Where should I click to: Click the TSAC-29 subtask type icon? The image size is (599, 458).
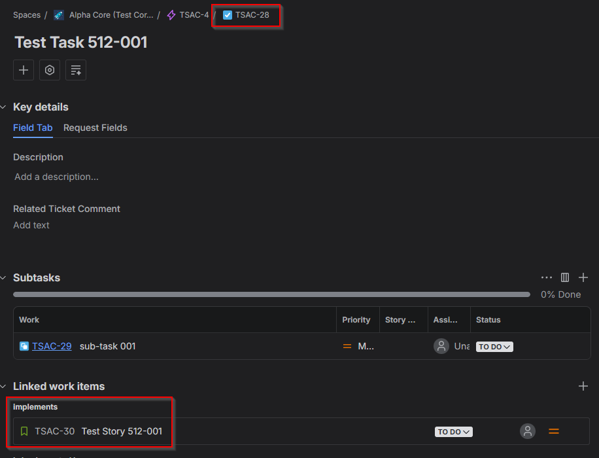[x=24, y=346]
